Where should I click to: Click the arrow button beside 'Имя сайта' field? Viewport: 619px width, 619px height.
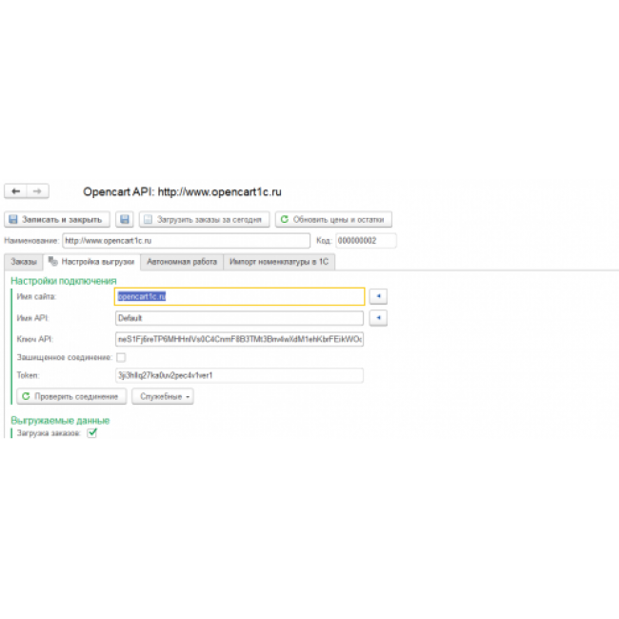(378, 296)
